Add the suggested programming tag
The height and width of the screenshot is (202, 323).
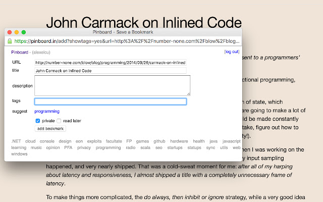pyautogui.click(x=47, y=111)
